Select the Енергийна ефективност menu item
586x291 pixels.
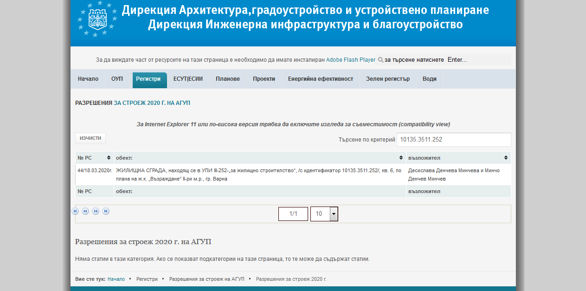[320, 79]
